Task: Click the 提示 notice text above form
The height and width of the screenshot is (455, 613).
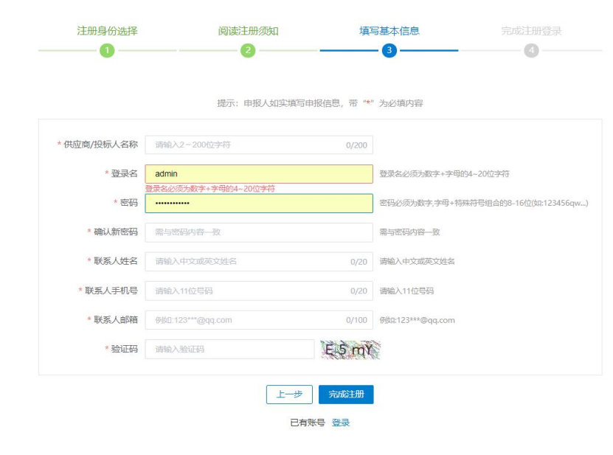Action: coord(320,103)
